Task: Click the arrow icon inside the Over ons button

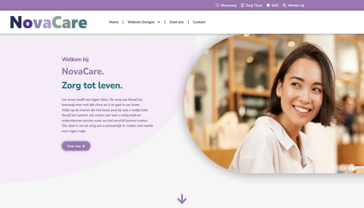Action: [x=83, y=146]
